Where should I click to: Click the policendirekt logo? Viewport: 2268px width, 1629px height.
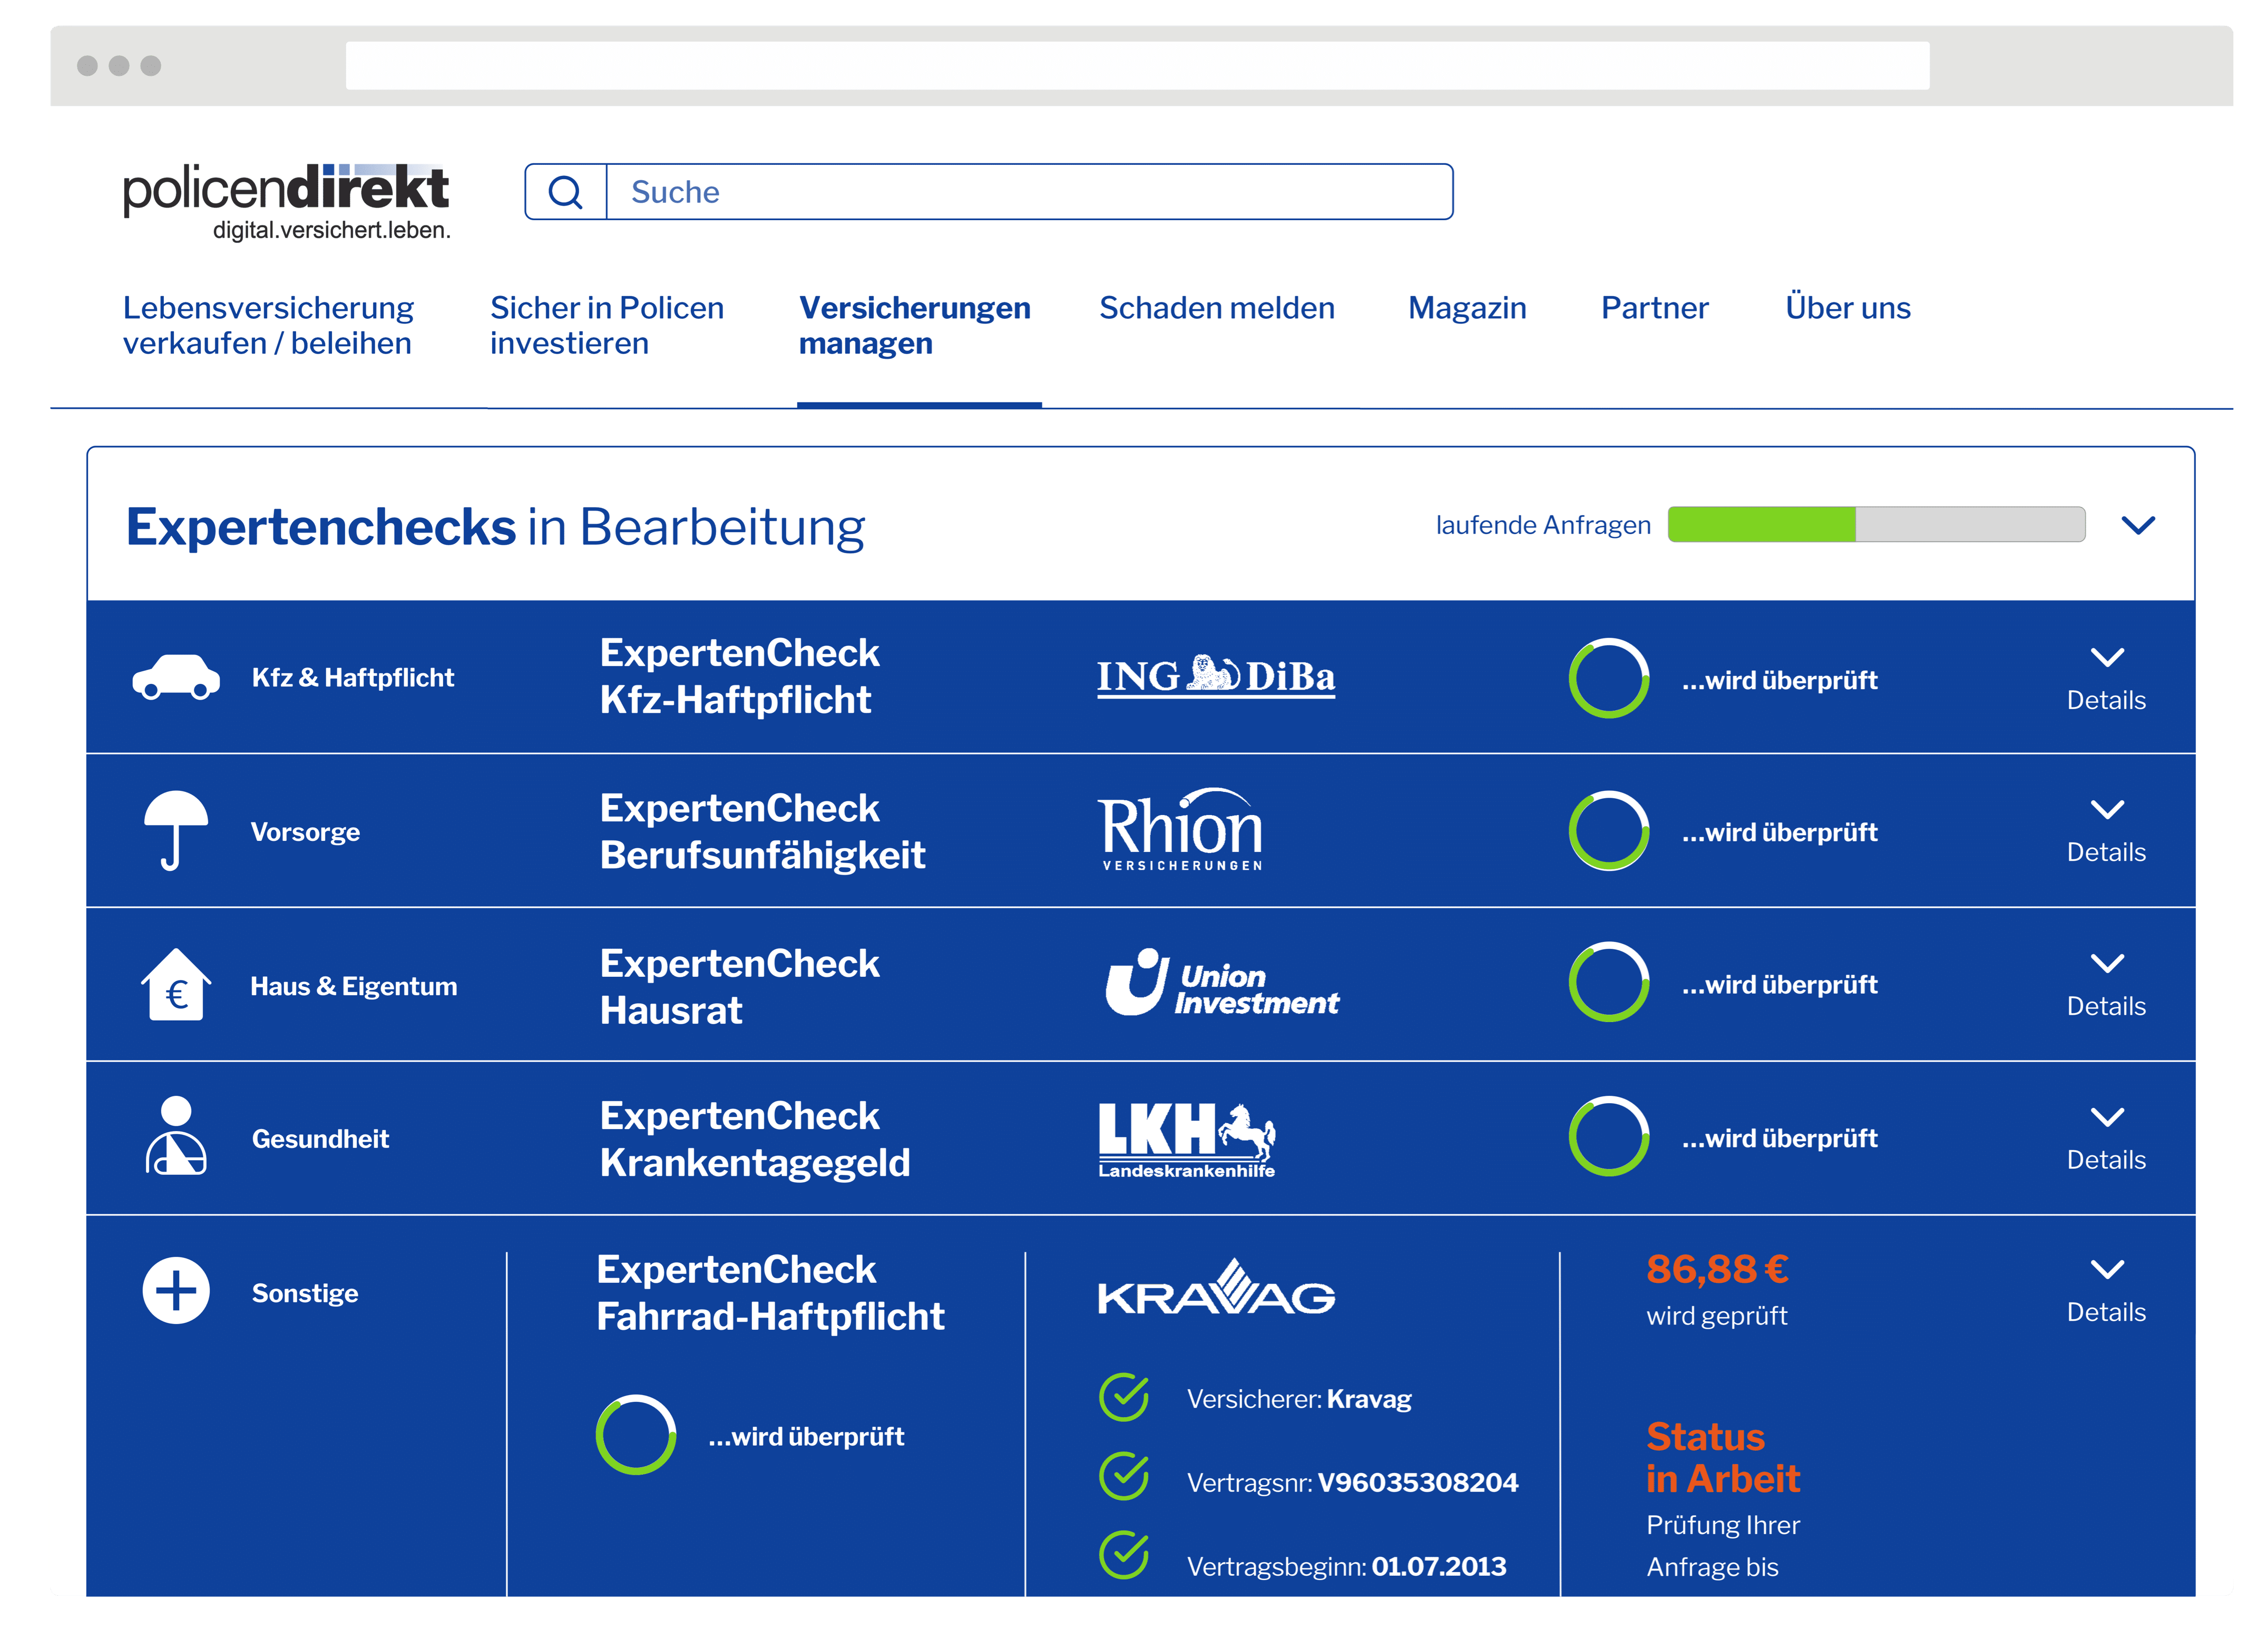pyautogui.click(x=287, y=202)
